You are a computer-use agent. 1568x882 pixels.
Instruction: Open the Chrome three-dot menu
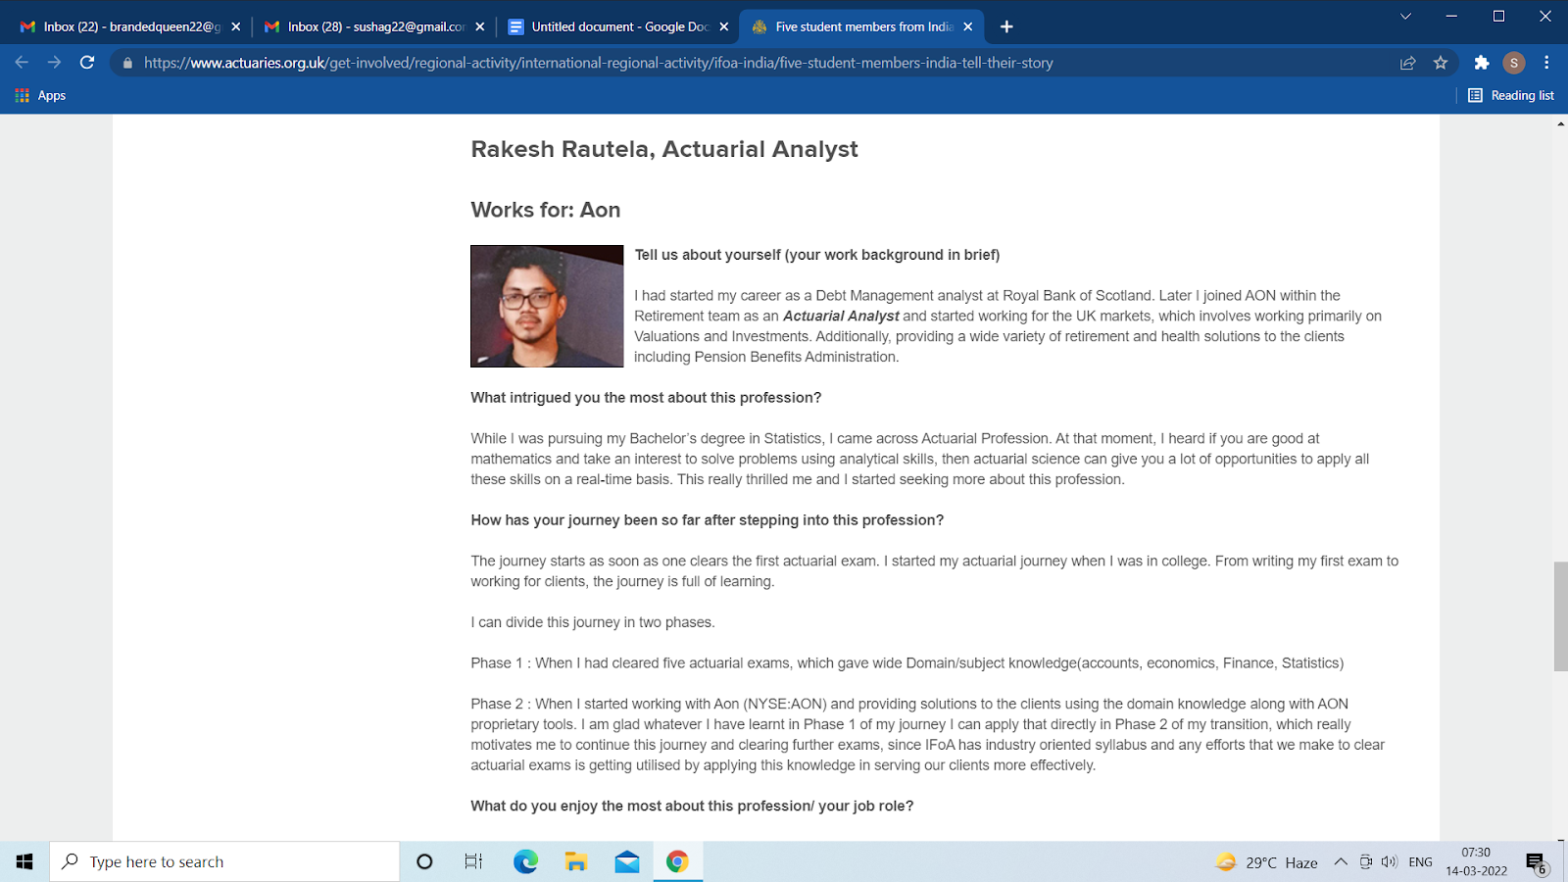1547,63
